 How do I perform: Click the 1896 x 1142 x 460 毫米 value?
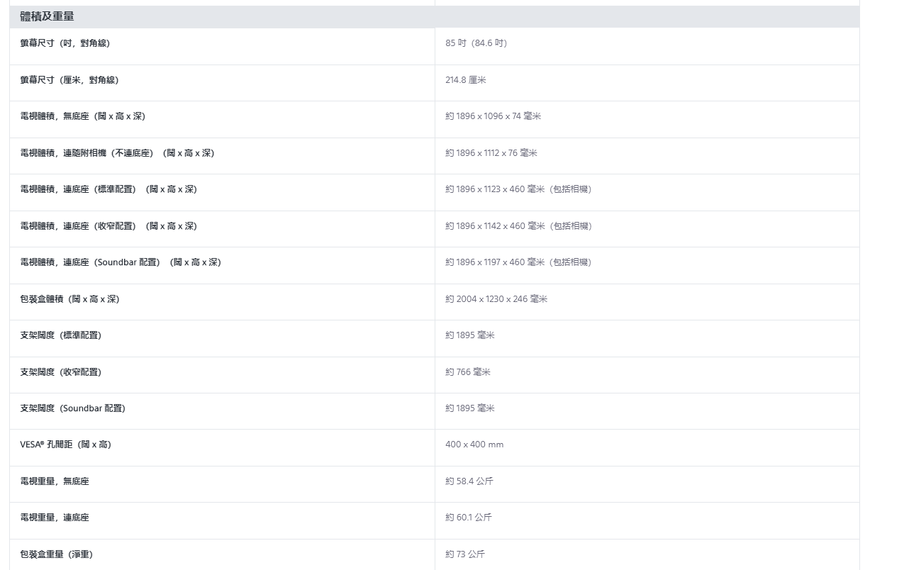pyautogui.click(x=518, y=226)
